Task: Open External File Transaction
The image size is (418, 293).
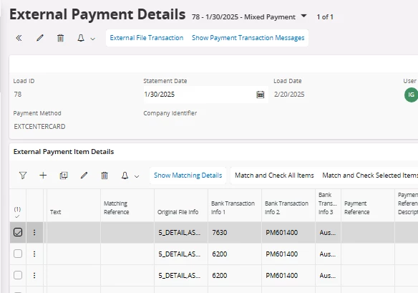Action: click(x=147, y=38)
